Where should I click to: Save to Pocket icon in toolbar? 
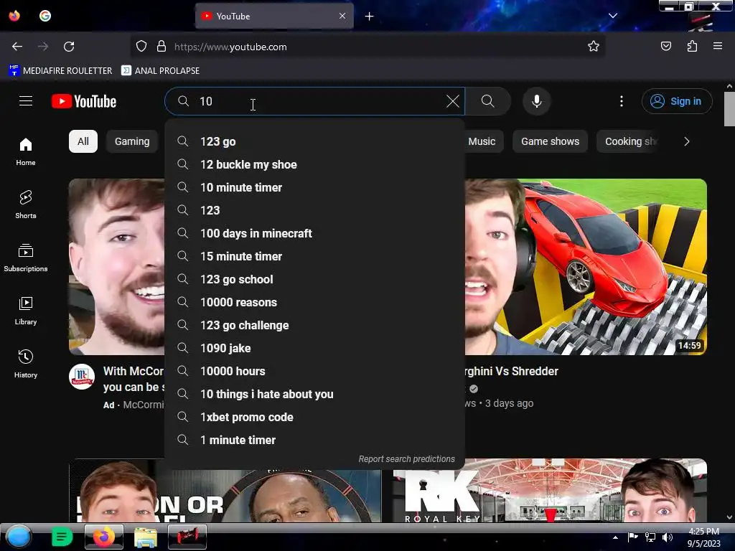coord(666,47)
